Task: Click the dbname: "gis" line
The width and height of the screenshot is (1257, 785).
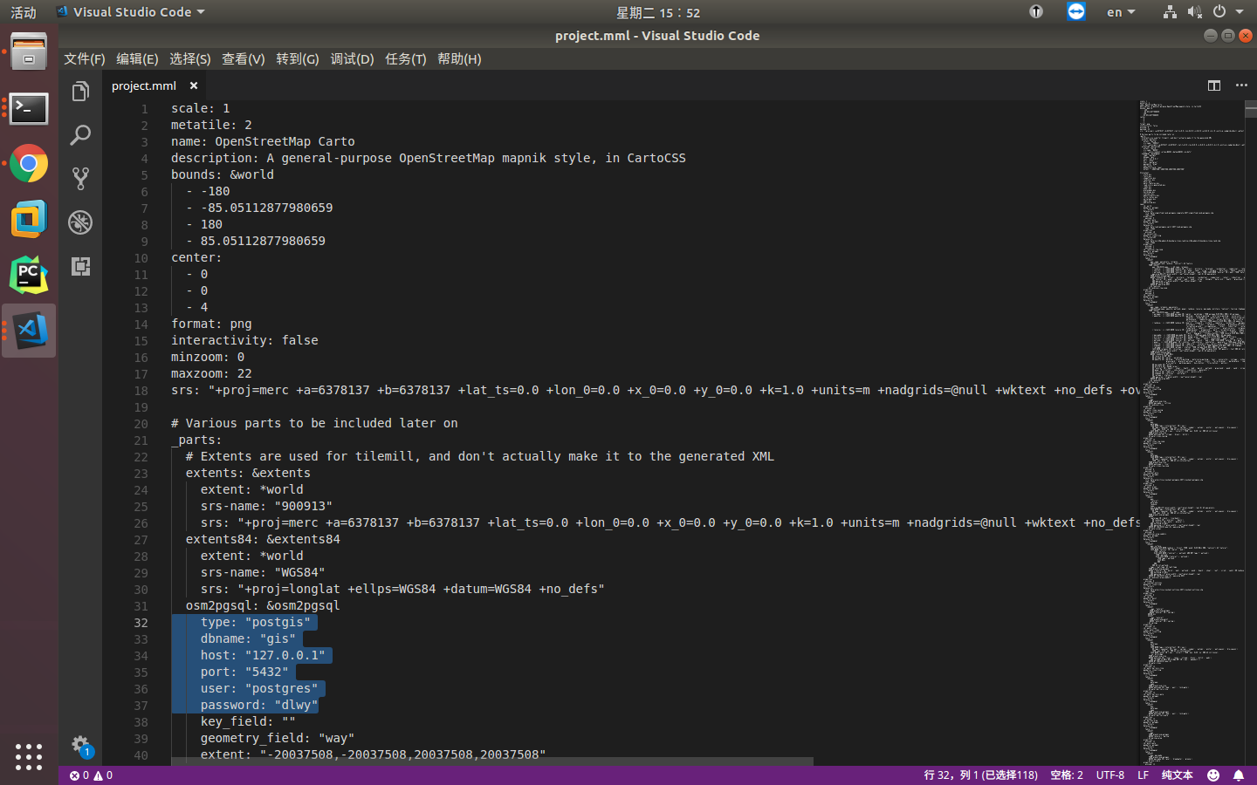Action: pyautogui.click(x=248, y=638)
